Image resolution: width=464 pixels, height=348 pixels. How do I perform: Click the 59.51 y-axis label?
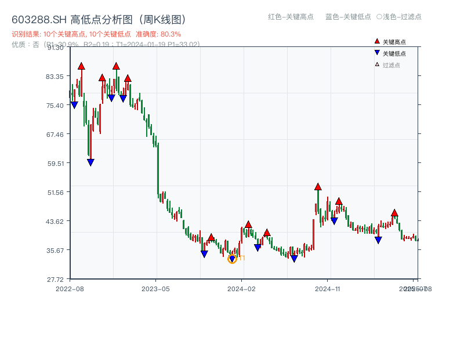[x=56, y=164]
